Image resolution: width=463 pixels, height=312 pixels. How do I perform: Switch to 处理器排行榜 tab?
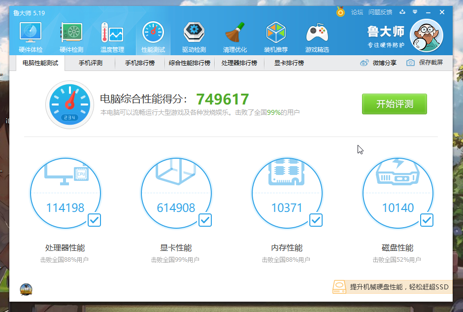pyautogui.click(x=239, y=63)
